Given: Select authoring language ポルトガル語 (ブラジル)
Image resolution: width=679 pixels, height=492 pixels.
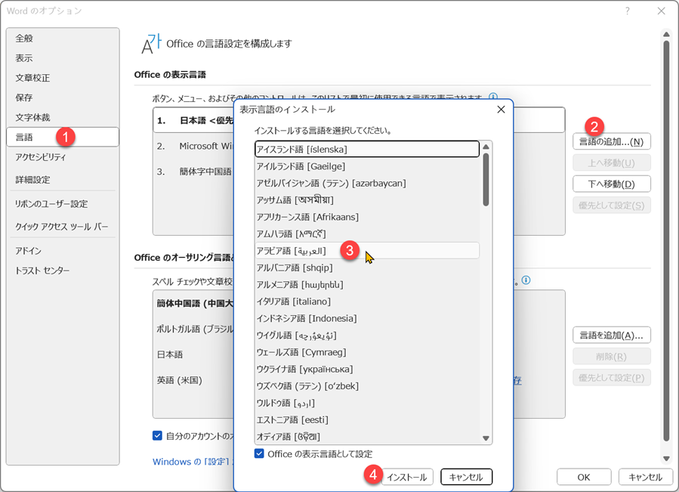Looking at the screenshot, I should tap(193, 329).
